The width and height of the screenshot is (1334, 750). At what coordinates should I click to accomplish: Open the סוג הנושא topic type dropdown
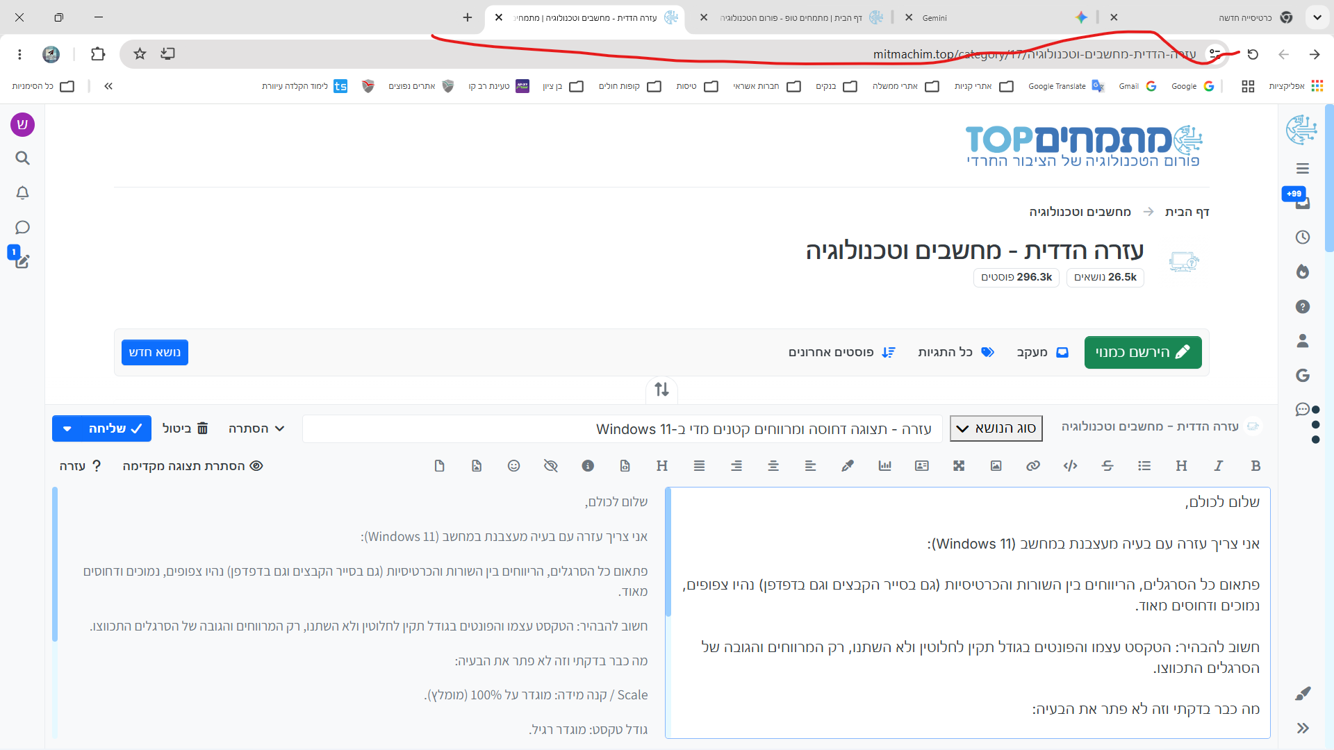(996, 428)
